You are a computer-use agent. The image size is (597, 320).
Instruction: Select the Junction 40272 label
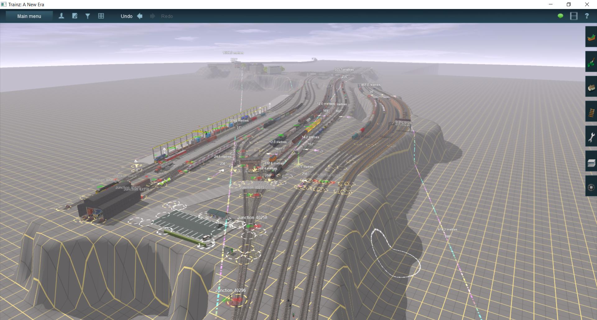click(x=252, y=187)
